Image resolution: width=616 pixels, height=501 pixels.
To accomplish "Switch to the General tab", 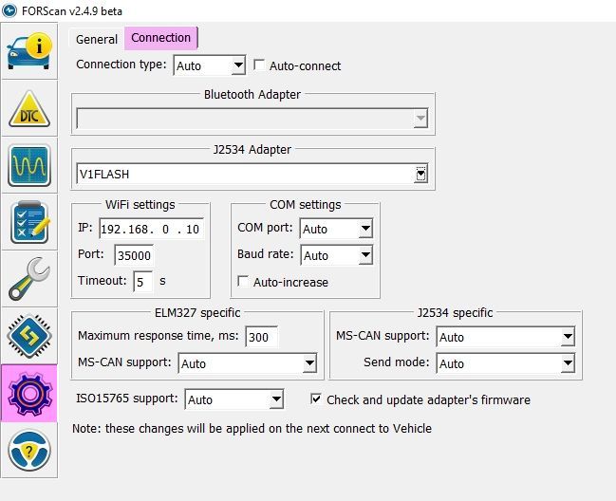I will 97,39.
